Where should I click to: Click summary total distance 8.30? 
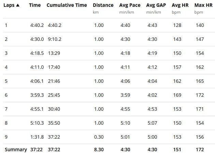pos(99,150)
